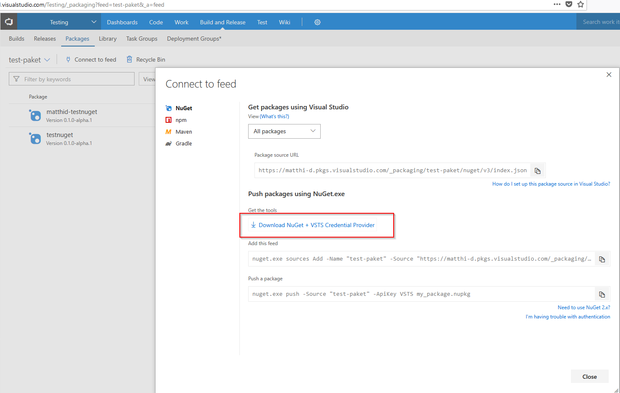This screenshot has width=620, height=393.
Task: Open the Wiki hub
Action: point(285,22)
